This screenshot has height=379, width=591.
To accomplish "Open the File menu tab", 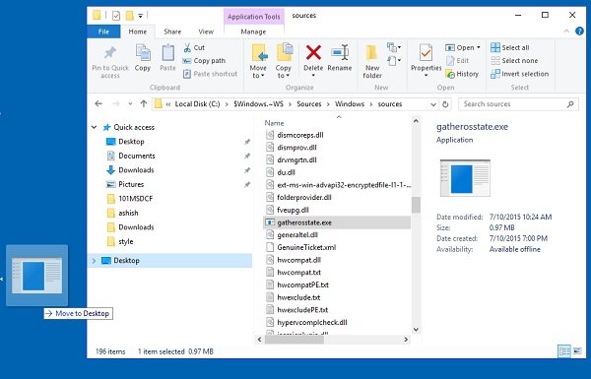I will [x=103, y=32].
